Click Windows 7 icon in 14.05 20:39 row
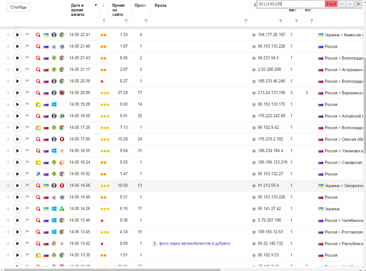 click(x=54, y=81)
